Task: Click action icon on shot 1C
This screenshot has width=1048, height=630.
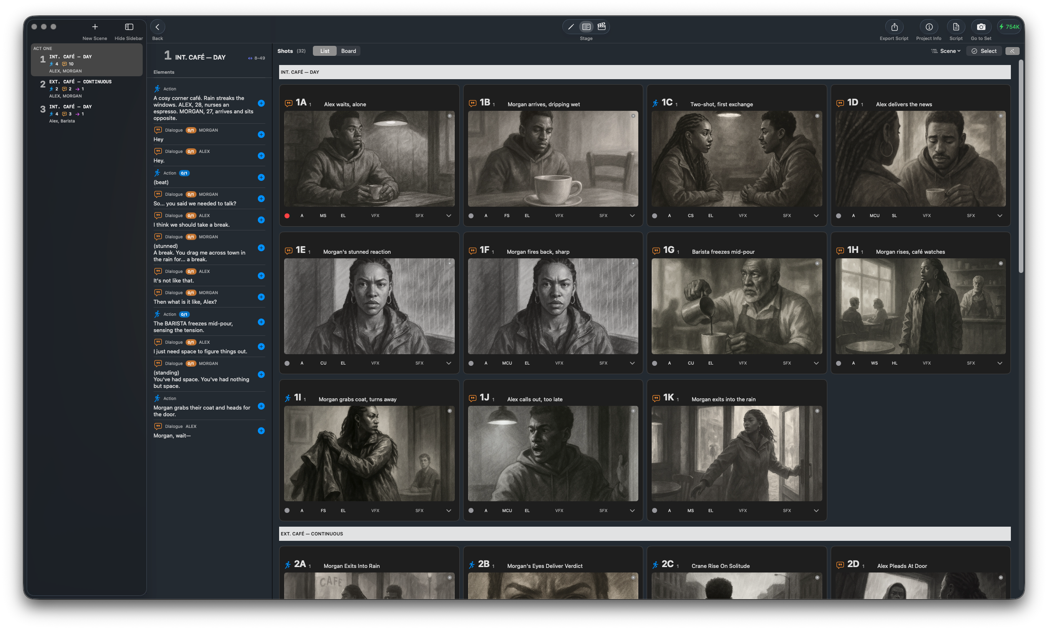Action: click(x=655, y=103)
